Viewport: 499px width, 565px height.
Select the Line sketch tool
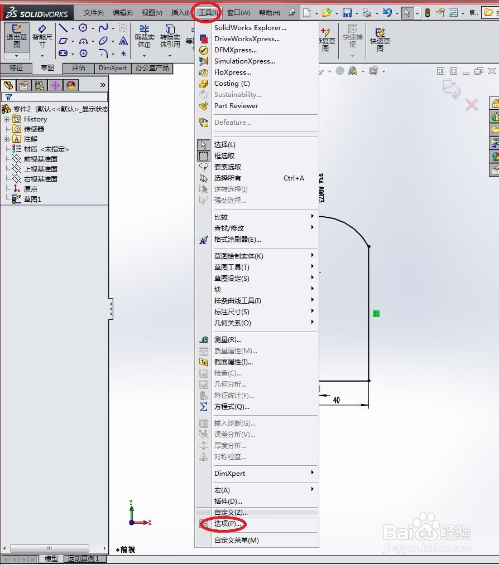[63, 28]
